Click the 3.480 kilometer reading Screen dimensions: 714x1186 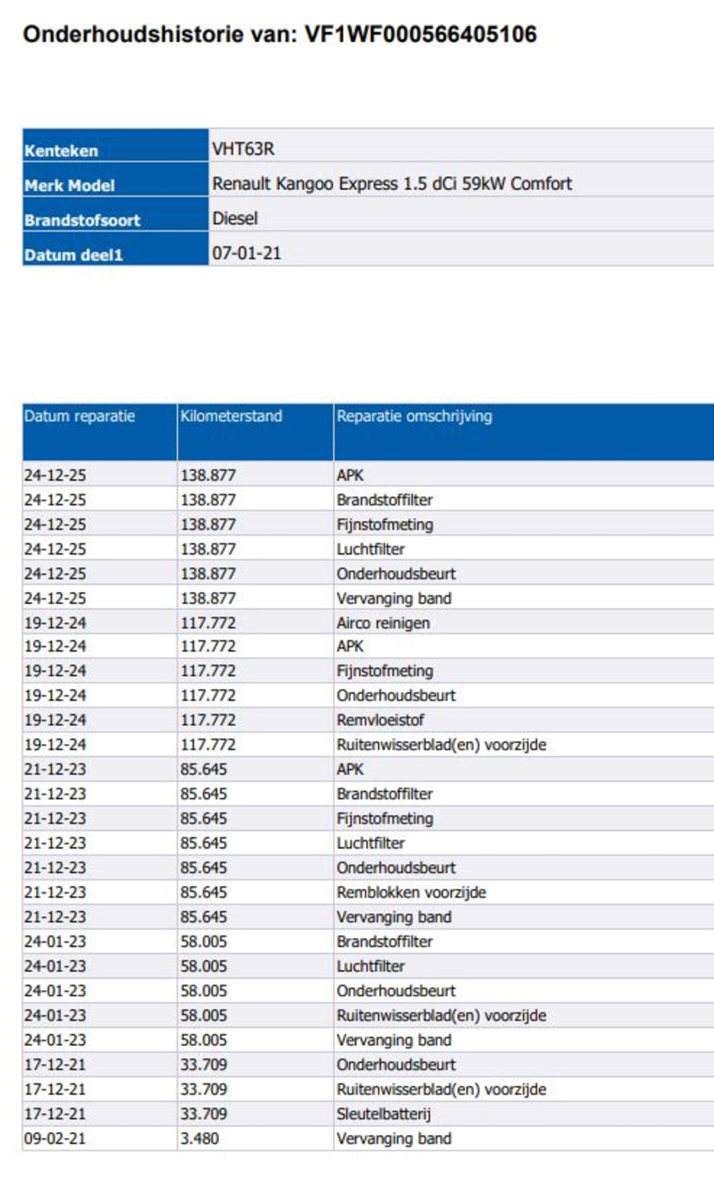tap(199, 1138)
